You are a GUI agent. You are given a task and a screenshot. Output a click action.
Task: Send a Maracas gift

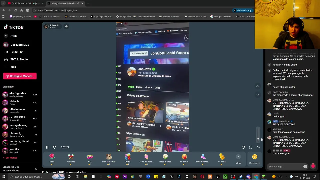coord(71,159)
